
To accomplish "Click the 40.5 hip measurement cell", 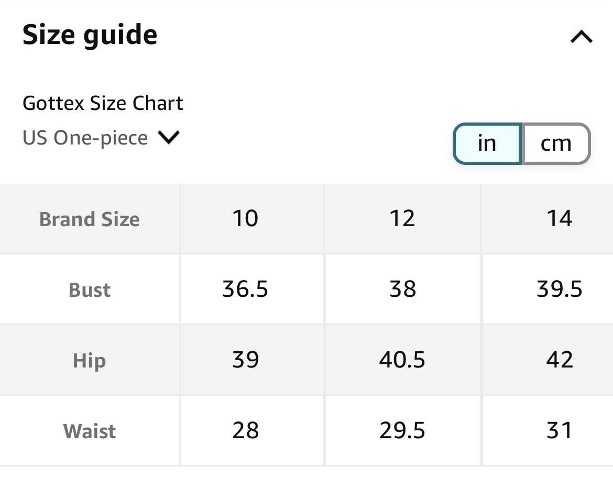I will point(402,360).
